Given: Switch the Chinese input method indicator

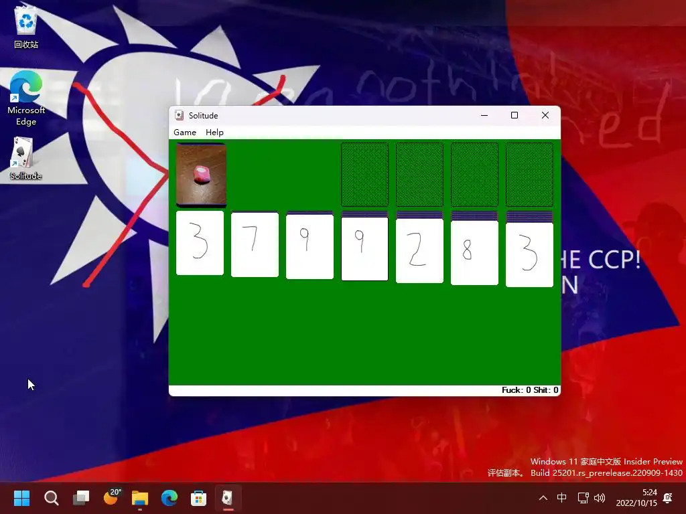Looking at the screenshot, I should click(562, 498).
